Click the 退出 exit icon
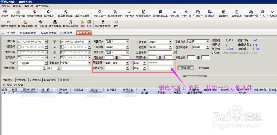This screenshot has width=277, height=135. [116, 22]
